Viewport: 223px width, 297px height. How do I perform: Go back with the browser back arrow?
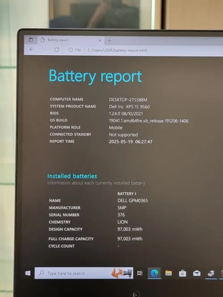pyautogui.click(x=32, y=49)
